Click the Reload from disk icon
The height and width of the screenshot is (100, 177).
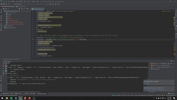click(x=6, y=4)
